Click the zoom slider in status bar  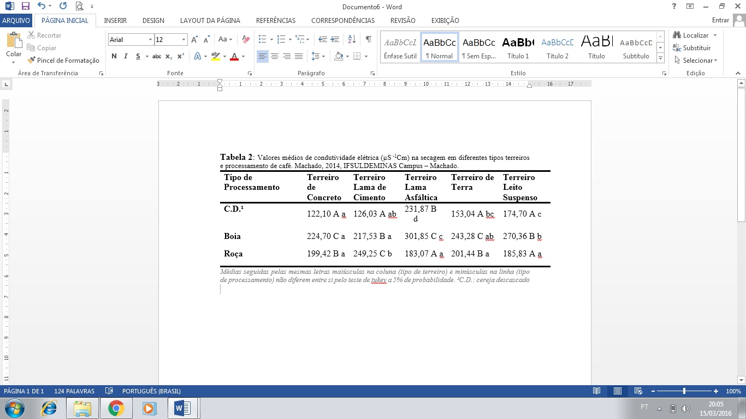click(x=684, y=391)
